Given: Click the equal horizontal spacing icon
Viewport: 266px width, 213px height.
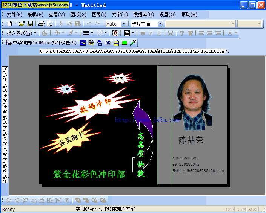Looking at the screenshot, I should point(58,200).
